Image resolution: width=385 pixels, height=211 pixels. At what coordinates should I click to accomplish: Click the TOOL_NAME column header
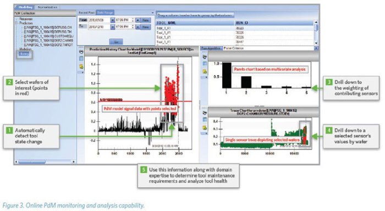click(195, 23)
